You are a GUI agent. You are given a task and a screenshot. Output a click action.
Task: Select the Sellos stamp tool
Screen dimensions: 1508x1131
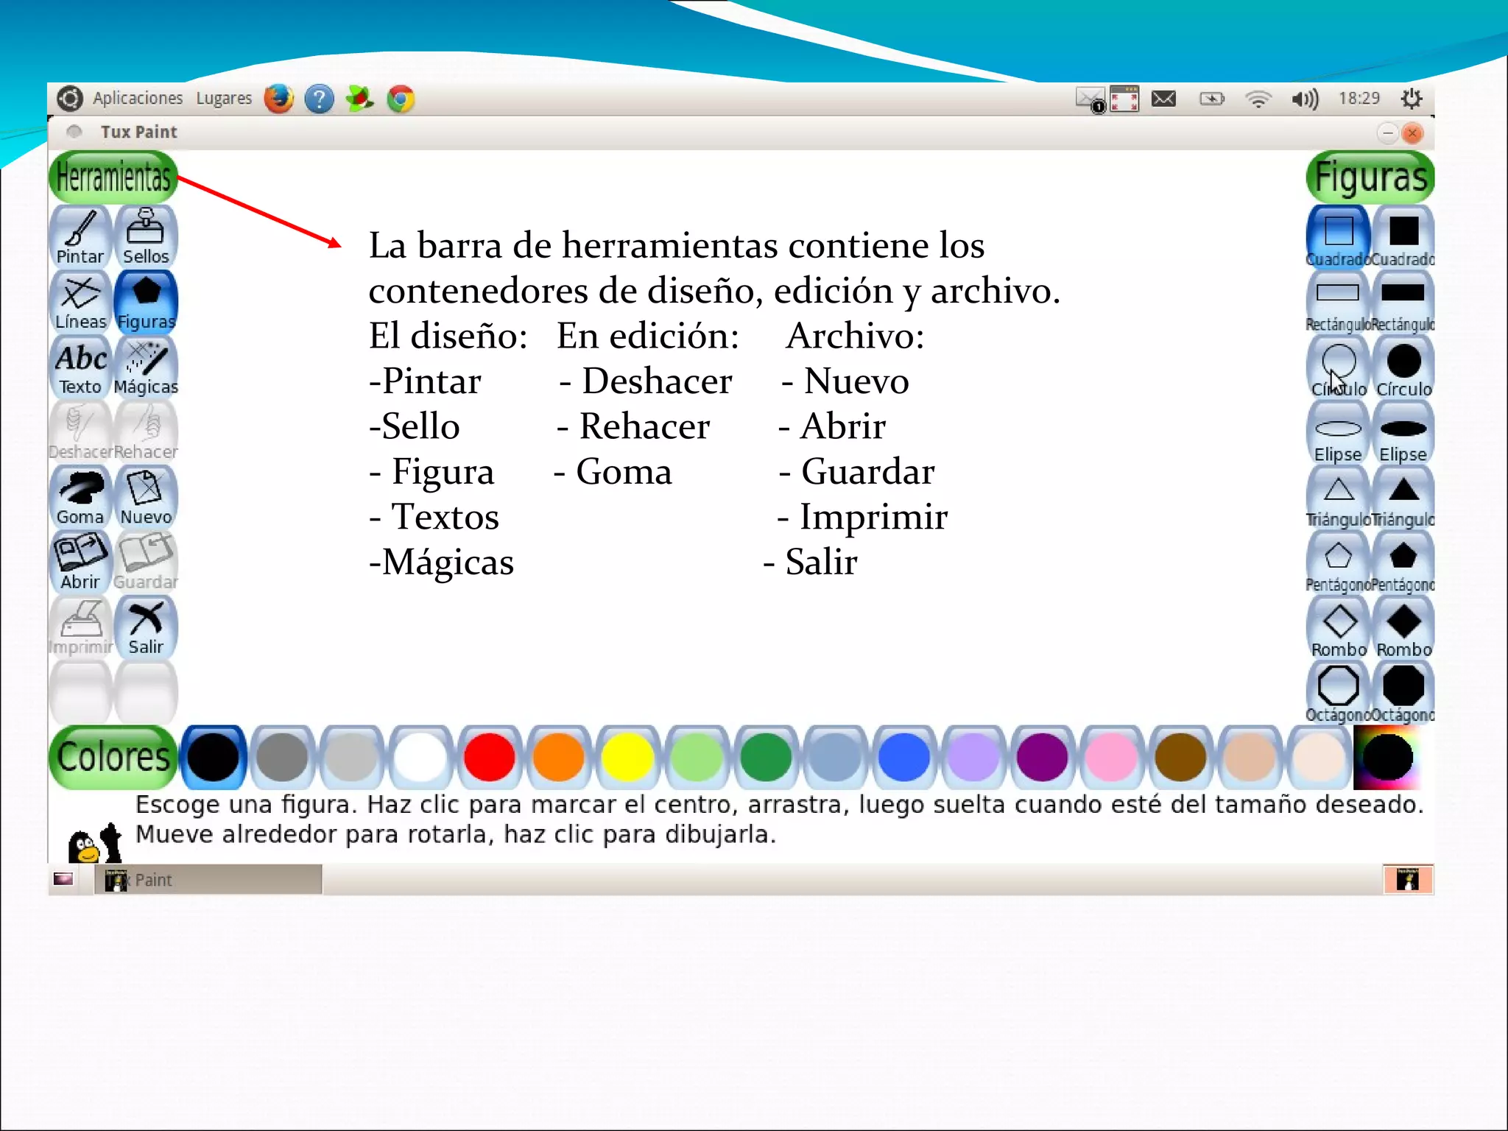pos(146,236)
